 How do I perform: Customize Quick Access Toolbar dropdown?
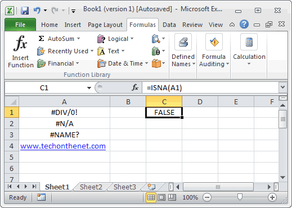[x=74, y=11]
